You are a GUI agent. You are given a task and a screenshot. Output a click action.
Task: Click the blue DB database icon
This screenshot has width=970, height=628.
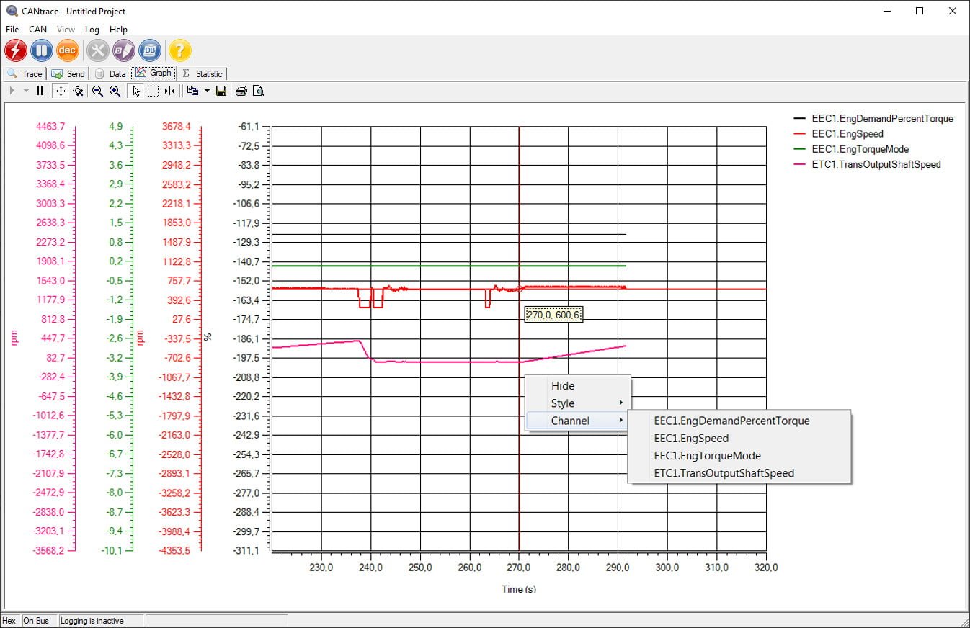coord(150,50)
